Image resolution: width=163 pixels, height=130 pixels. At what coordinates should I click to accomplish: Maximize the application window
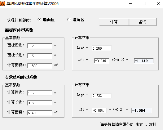[144, 3]
